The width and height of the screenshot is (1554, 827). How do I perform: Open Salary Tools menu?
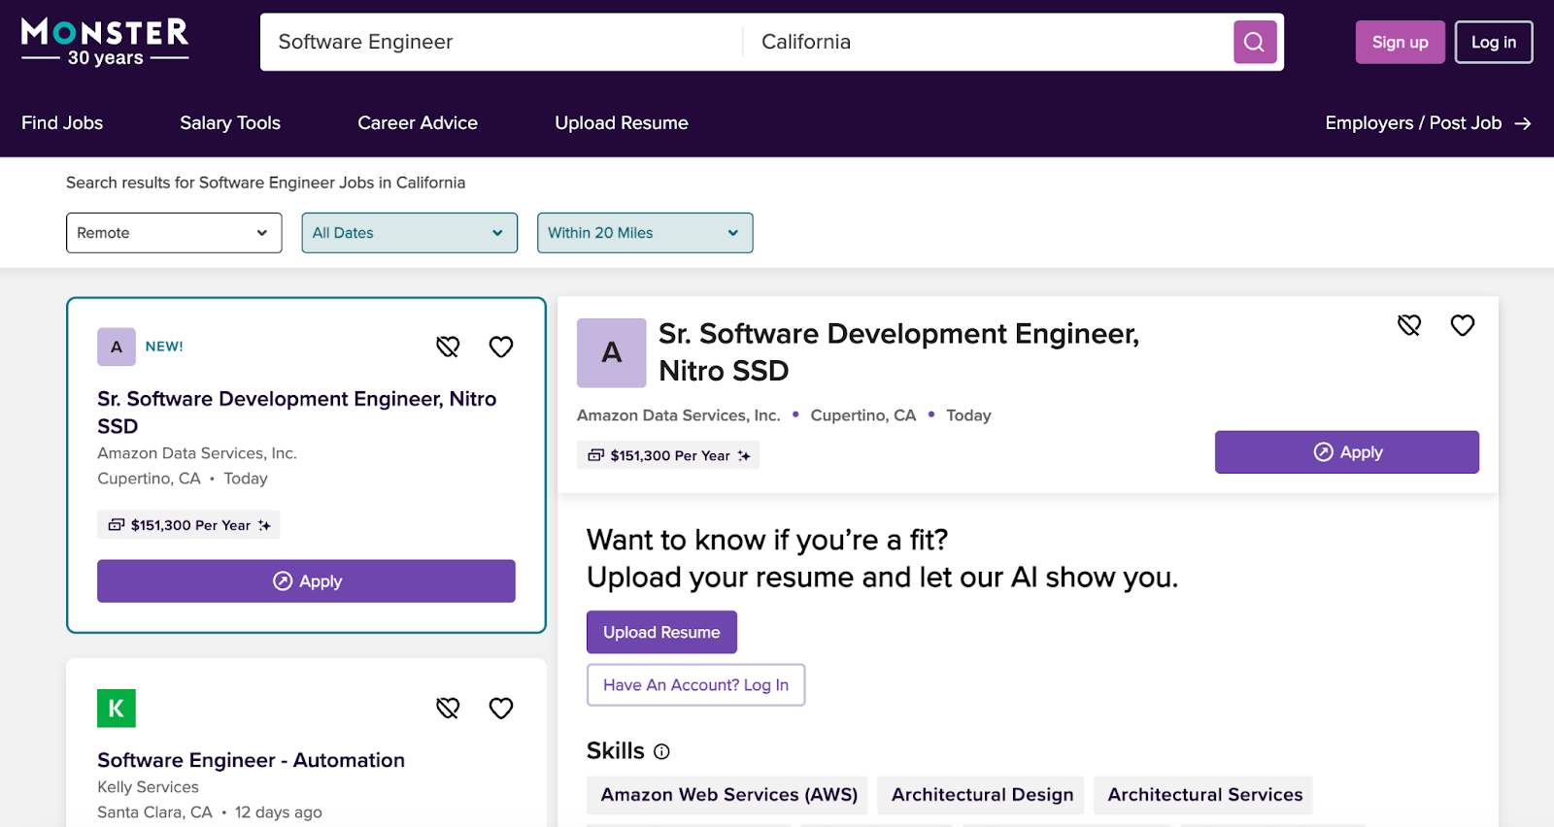coord(230,123)
